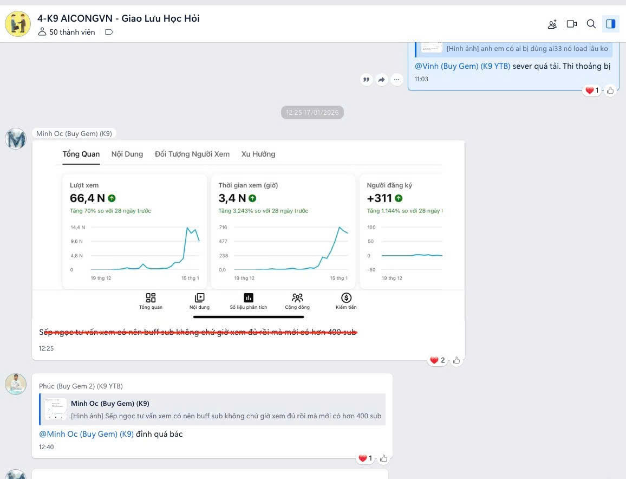Click the 12:25 17/01/2026 date separator
The width and height of the screenshot is (626, 479).
coord(312,112)
